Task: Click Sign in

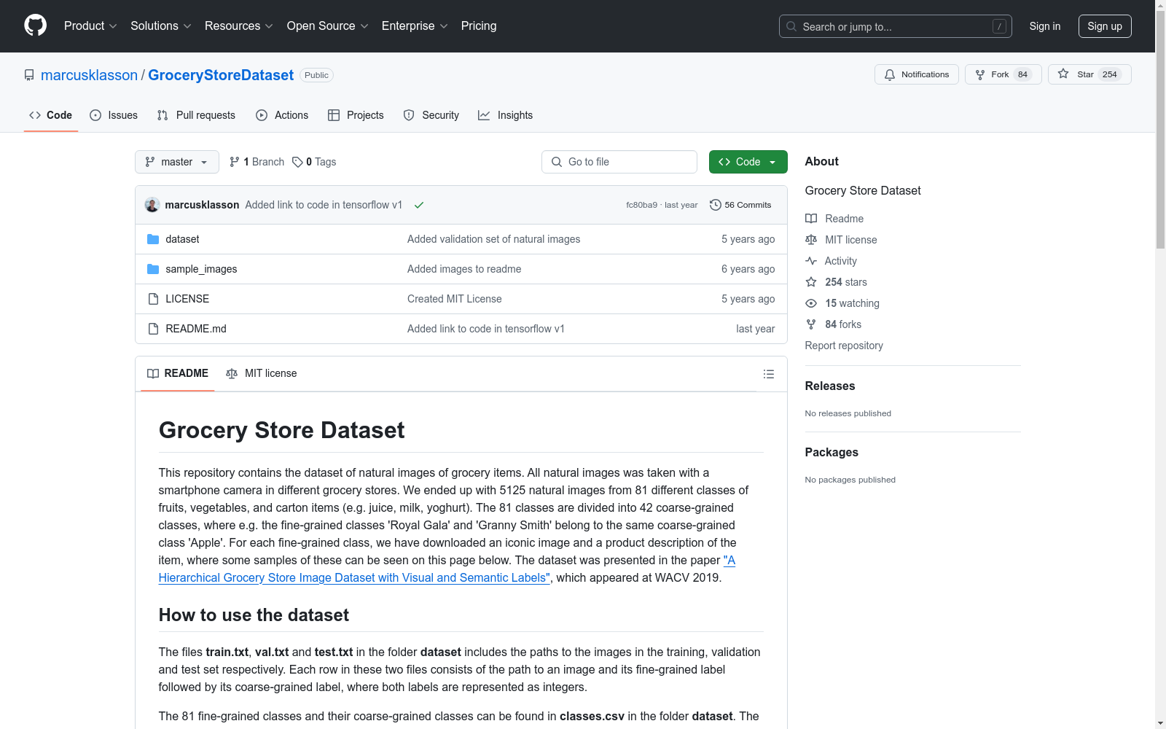Action: click(x=1045, y=26)
